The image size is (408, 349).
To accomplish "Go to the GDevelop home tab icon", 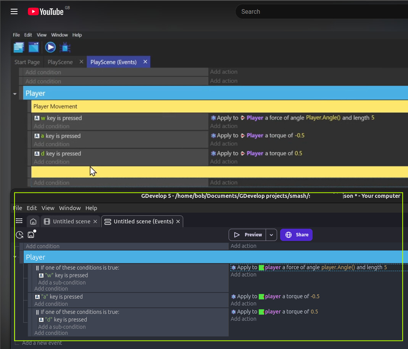I will (33, 221).
